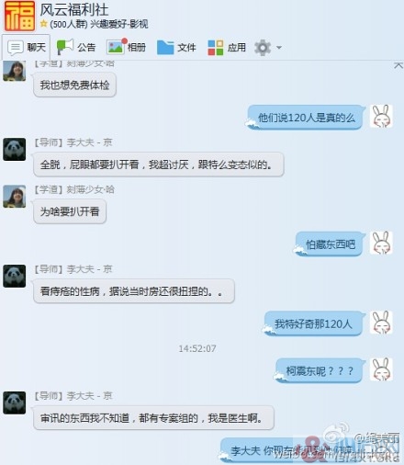Click the panda avatar above 审讯的东西 message
The width and height of the screenshot is (404, 465).
coord(15,403)
